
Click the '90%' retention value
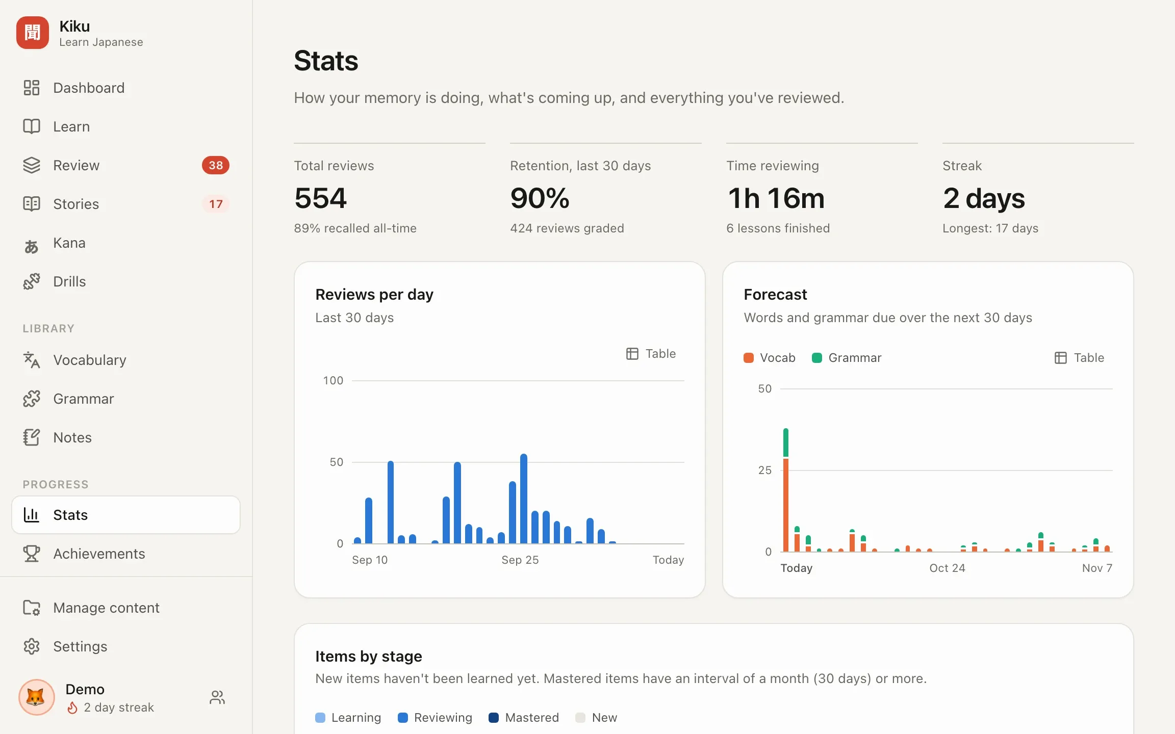click(x=540, y=198)
